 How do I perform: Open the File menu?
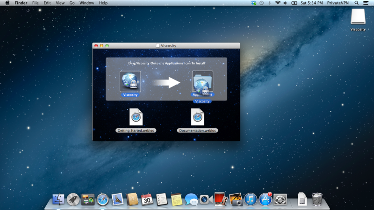[x=36, y=3]
